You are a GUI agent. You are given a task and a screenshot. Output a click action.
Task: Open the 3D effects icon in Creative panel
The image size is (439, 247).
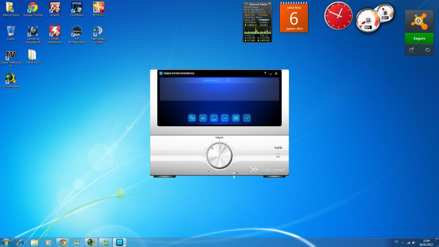point(225,118)
